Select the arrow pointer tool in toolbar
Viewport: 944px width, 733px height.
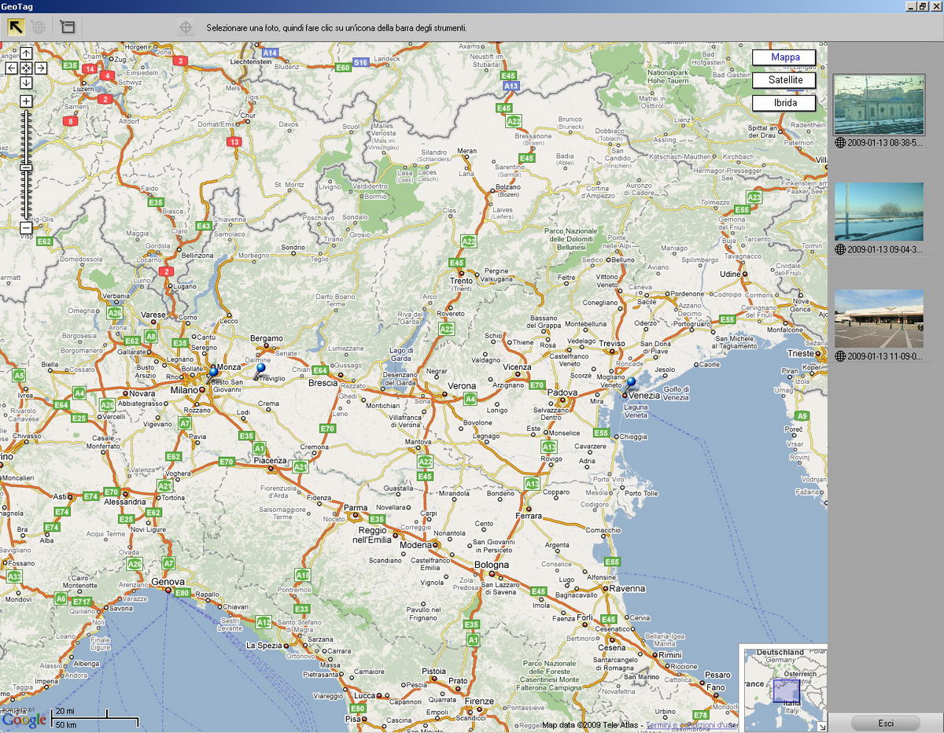pos(16,27)
